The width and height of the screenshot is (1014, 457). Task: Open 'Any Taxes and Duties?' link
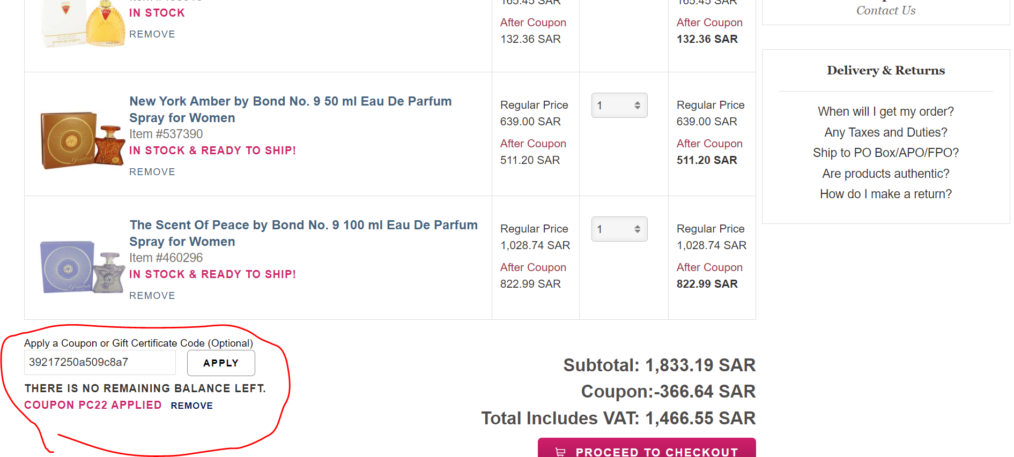tap(885, 132)
